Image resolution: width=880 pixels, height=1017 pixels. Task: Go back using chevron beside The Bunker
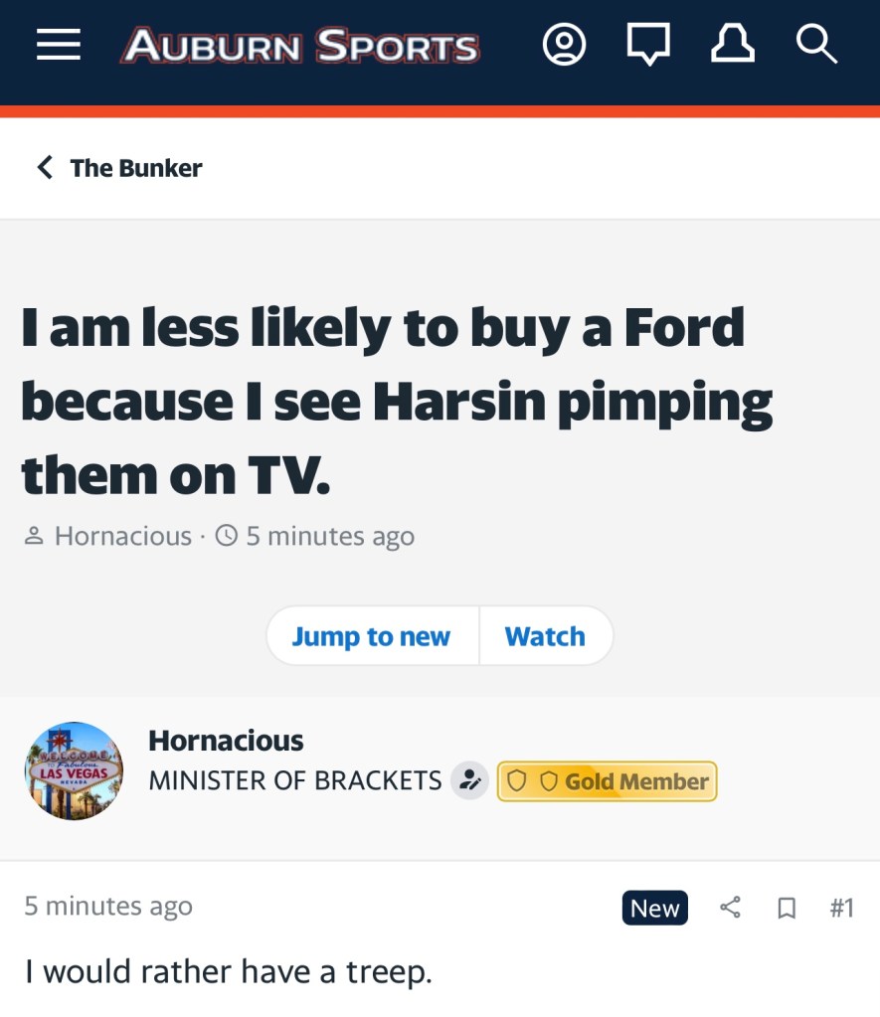pos(44,167)
